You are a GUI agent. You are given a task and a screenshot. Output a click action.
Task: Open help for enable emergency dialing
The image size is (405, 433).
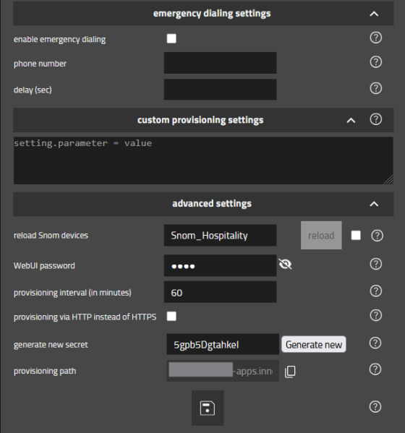point(376,38)
